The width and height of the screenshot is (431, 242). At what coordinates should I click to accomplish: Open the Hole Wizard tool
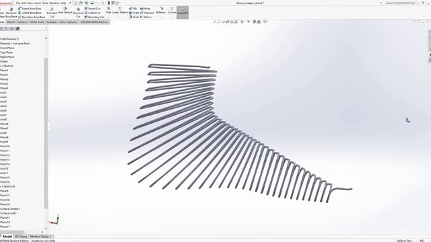[x=65, y=11]
